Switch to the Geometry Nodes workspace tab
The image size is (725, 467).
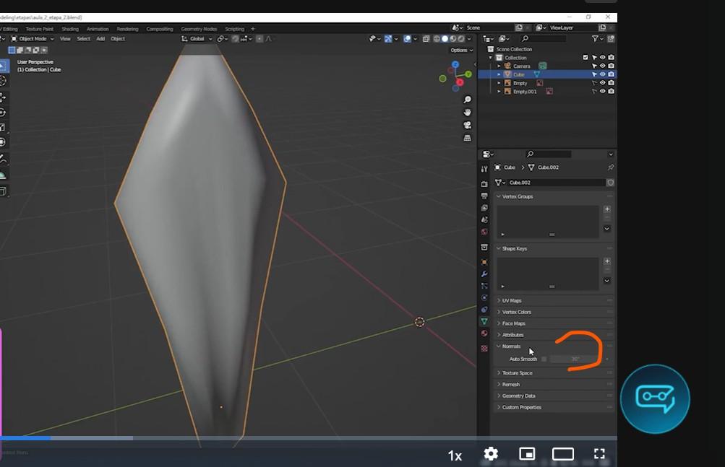pos(198,29)
